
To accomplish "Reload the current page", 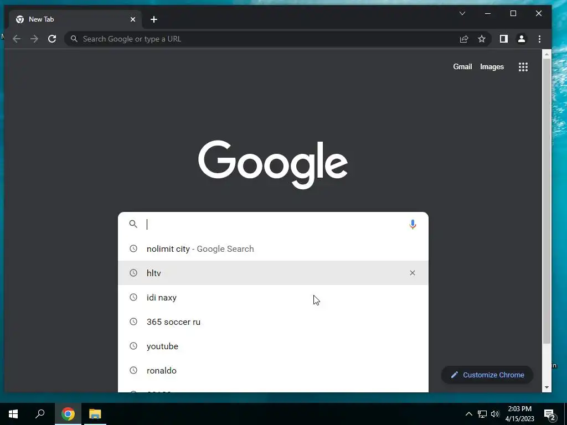I will 52,39.
